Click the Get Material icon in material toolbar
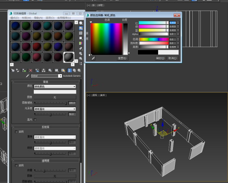This screenshot has width=228, height=183. pos(13,70)
